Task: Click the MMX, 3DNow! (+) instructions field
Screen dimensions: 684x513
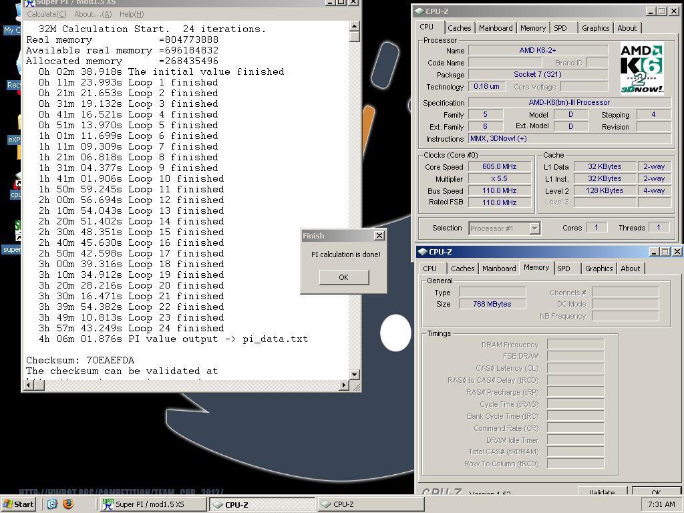Action: tap(569, 139)
